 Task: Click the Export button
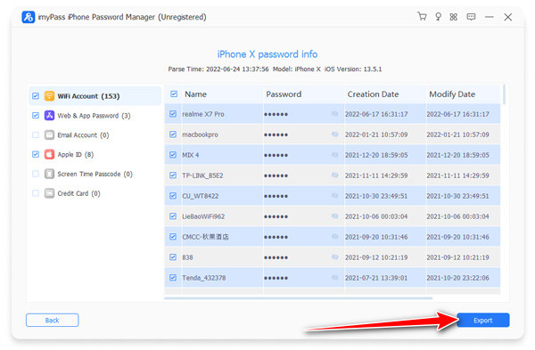coord(482,320)
